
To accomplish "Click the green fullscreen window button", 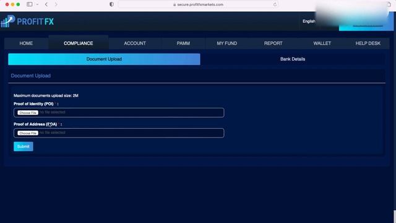I will pyautogui.click(x=18, y=4).
